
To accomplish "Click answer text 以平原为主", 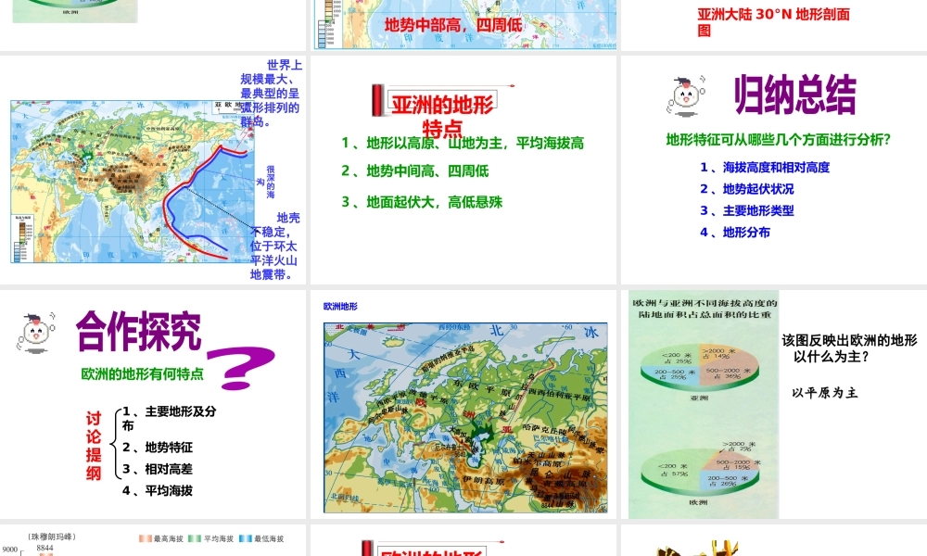I will point(825,393).
